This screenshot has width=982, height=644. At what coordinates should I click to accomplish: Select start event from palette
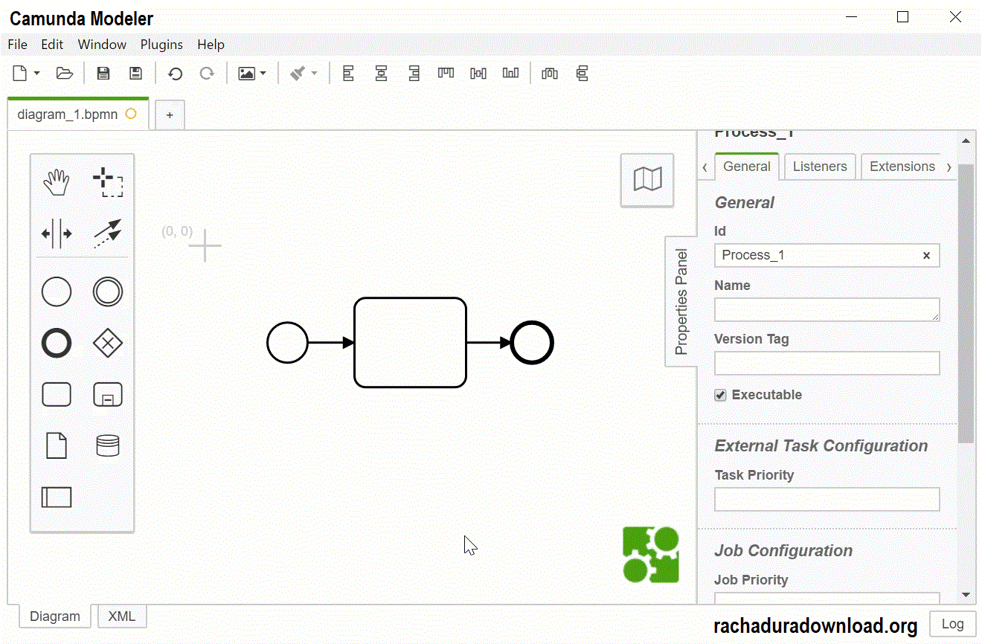[57, 292]
